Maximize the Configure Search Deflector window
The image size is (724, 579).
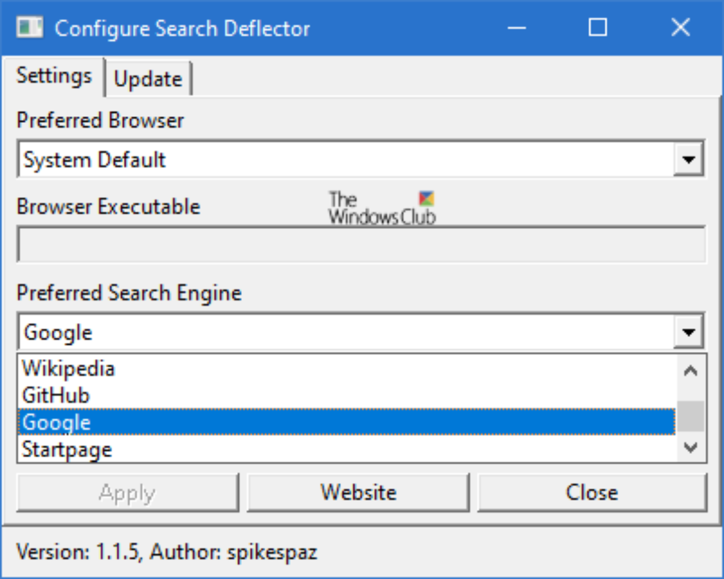pos(598,28)
